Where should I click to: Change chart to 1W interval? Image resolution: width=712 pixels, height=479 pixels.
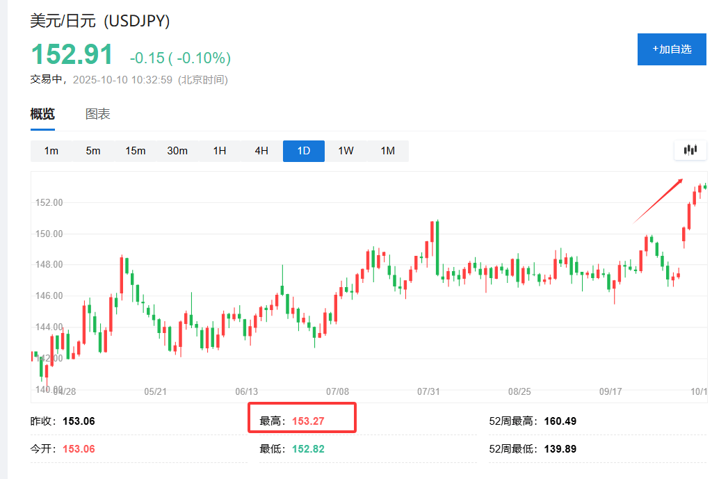pos(346,151)
